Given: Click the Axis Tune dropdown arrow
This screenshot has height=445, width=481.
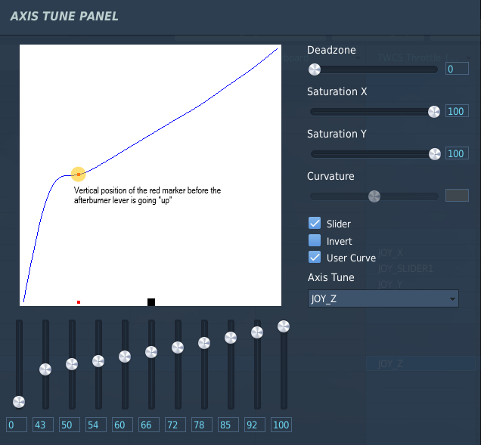Looking at the screenshot, I should point(452,299).
